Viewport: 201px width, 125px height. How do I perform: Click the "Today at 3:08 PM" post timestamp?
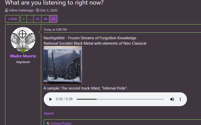pyautogui.click(x=55, y=30)
